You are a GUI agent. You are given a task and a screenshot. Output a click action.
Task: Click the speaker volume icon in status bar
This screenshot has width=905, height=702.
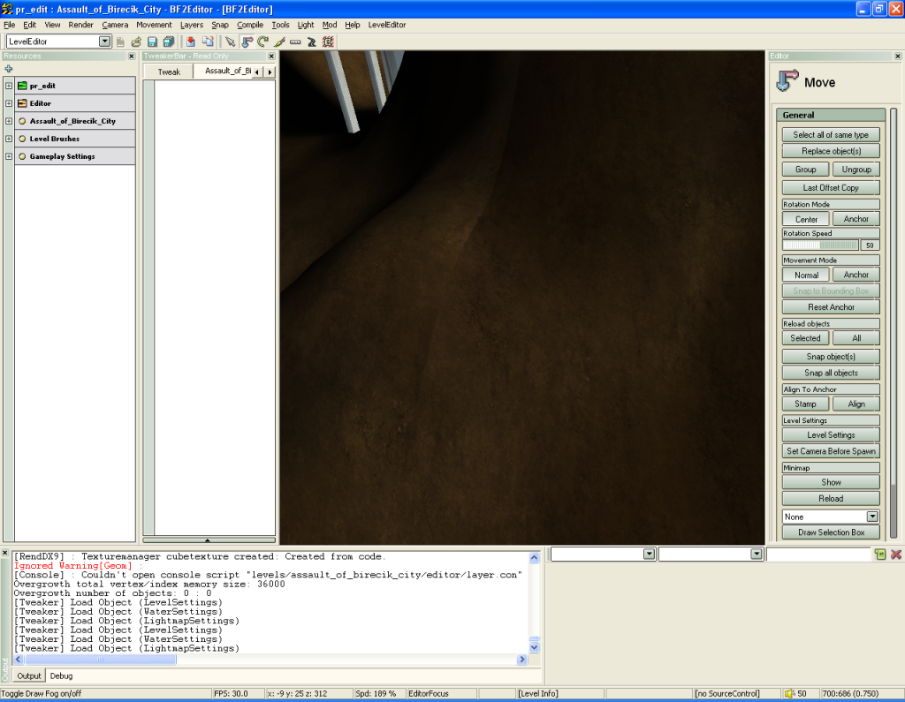coord(789,693)
